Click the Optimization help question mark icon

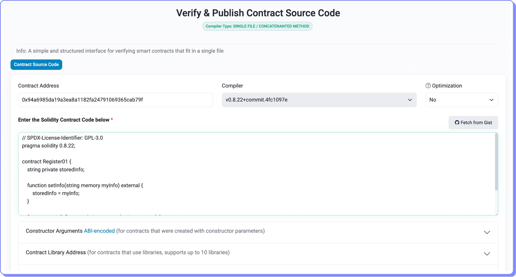428,86
